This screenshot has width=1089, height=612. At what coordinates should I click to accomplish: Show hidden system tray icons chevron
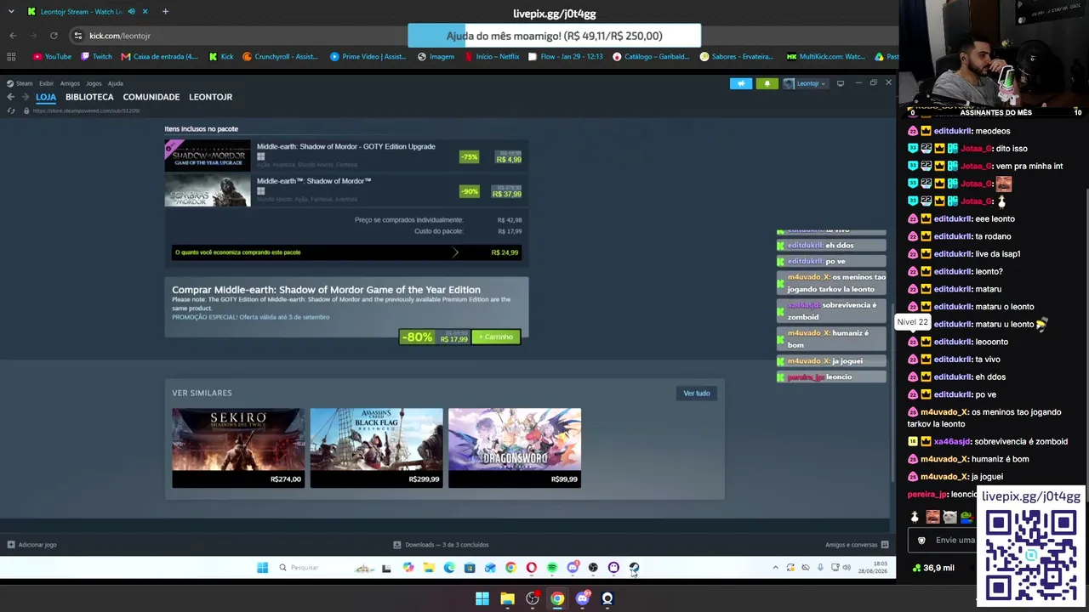[x=775, y=568]
